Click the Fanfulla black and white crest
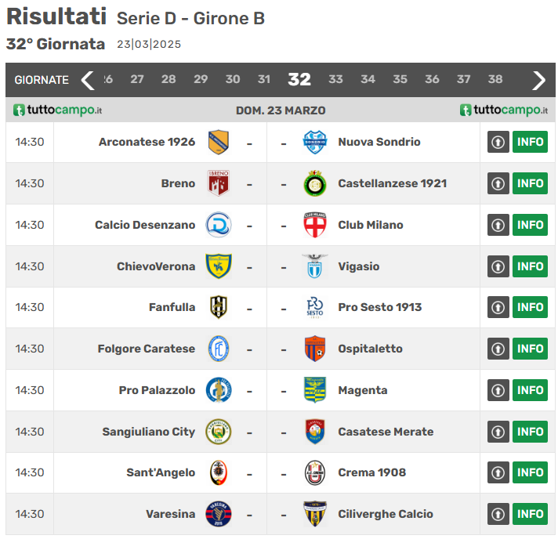558x539 pixels. (x=218, y=307)
